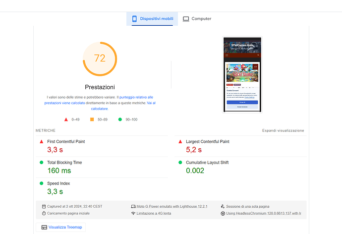Click the green dot beside Speed Index
342x234 pixels.
42,183
